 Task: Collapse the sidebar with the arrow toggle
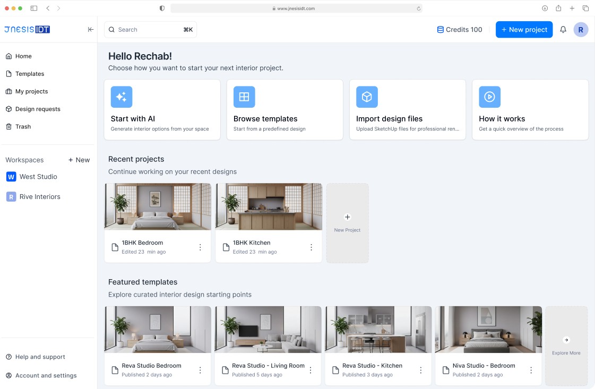[91, 30]
